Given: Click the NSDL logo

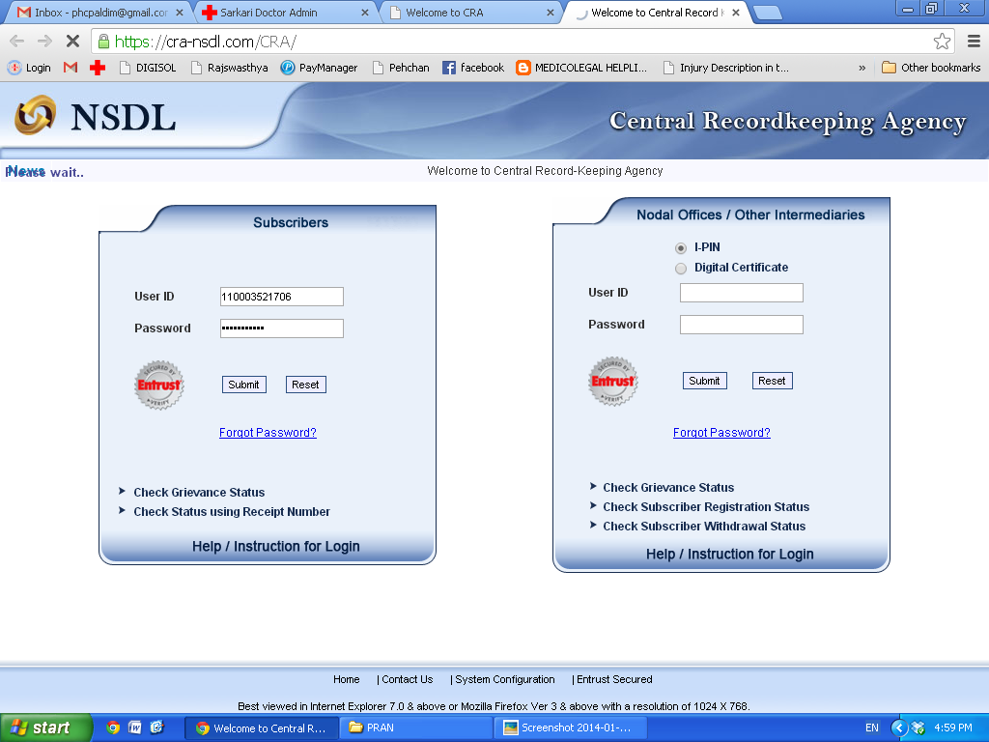Looking at the screenshot, I should point(95,117).
